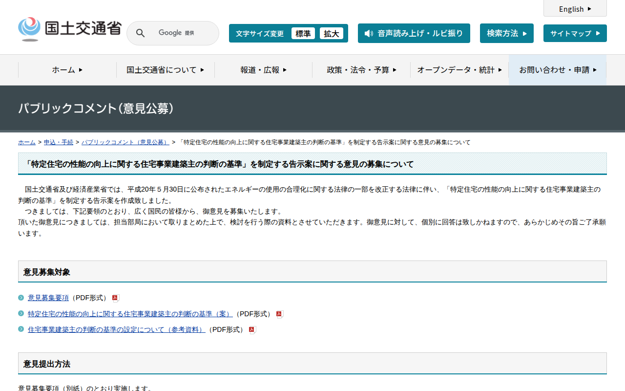The height and width of the screenshot is (391, 625).
Task: Click teal bullet icon before 意見募集要項
Action: point(21,298)
